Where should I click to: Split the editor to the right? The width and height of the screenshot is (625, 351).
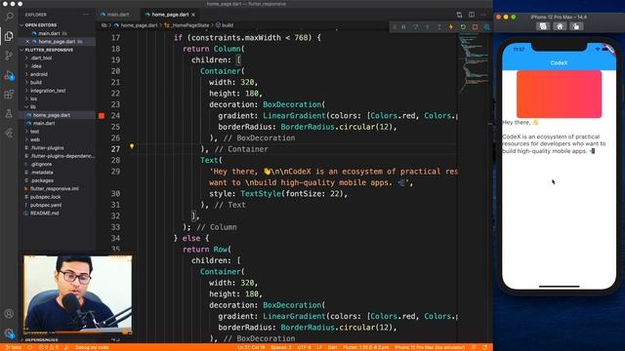click(x=472, y=15)
